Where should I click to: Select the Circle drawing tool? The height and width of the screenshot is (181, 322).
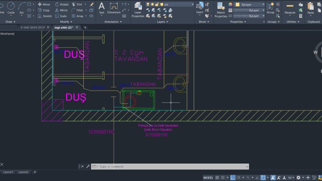point(11,8)
